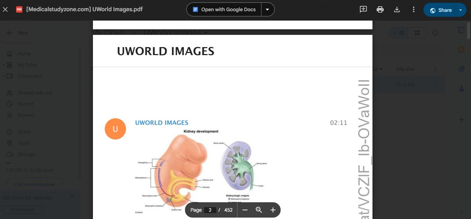Open Google Tasks side panel icon
This screenshot has height=219, width=471.
pos(461,69)
